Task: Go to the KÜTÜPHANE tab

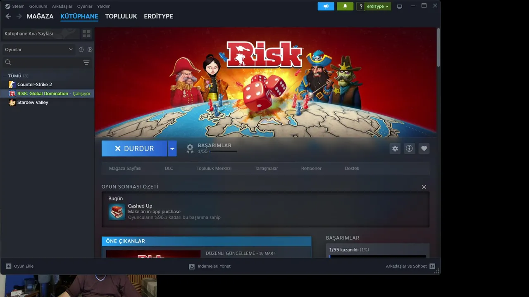Action: [79, 16]
